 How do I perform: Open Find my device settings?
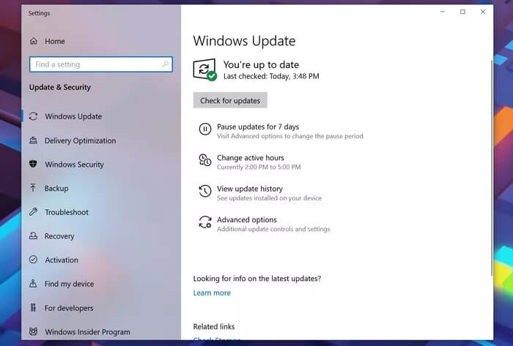click(x=69, y=284)
